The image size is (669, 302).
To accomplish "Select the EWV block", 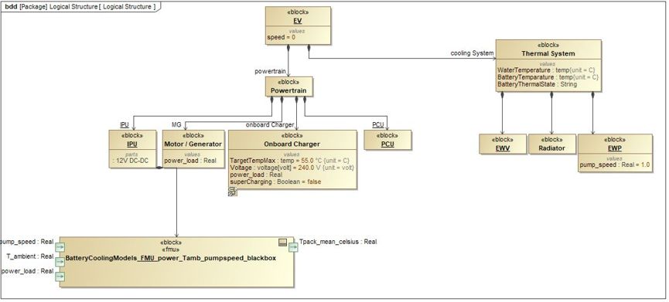I will point(503,144).
